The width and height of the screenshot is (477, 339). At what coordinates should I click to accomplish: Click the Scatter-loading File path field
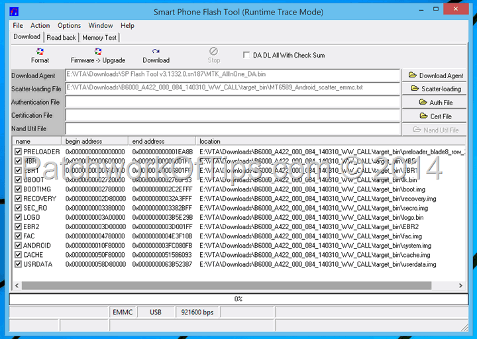233,88
